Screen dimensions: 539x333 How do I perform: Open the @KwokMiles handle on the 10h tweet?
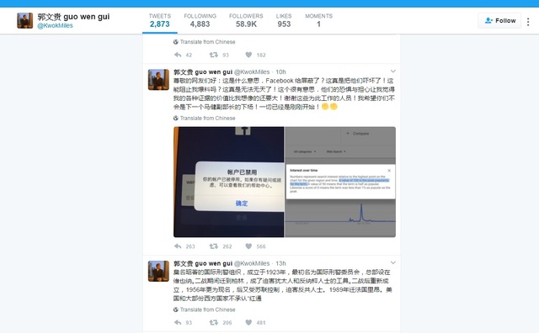pyautogui.click(x=252, y=72)
